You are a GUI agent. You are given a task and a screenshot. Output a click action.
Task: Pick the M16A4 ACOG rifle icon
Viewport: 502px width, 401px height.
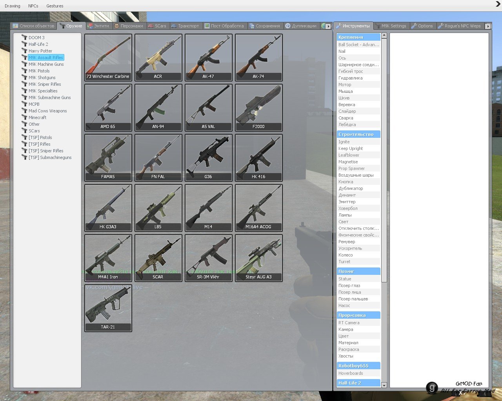(259, 208)
